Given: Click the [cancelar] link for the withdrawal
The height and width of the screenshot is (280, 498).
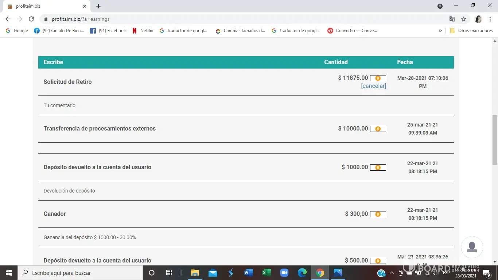Looking at the screenshot, I should coord(373,86).
